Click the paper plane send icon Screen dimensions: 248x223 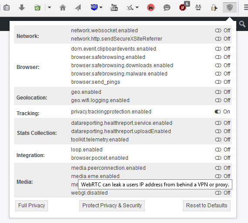78,7
